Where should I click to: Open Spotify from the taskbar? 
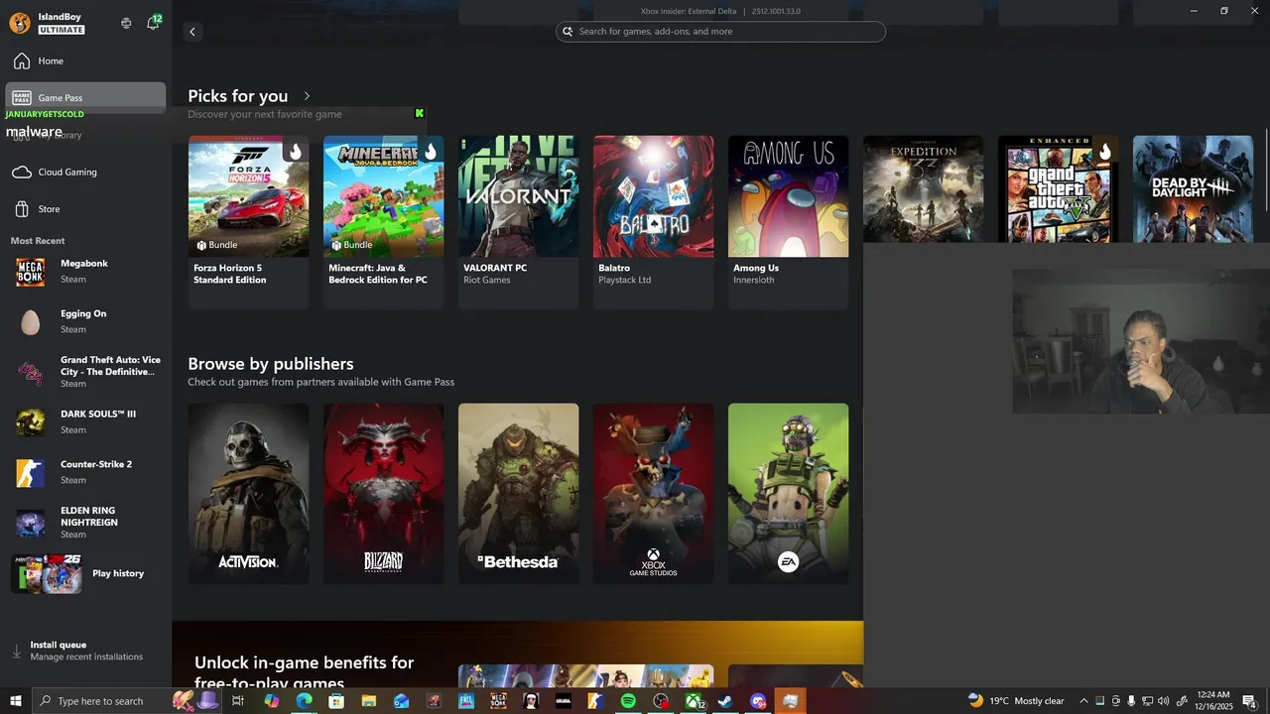click(x=628, y=701)
